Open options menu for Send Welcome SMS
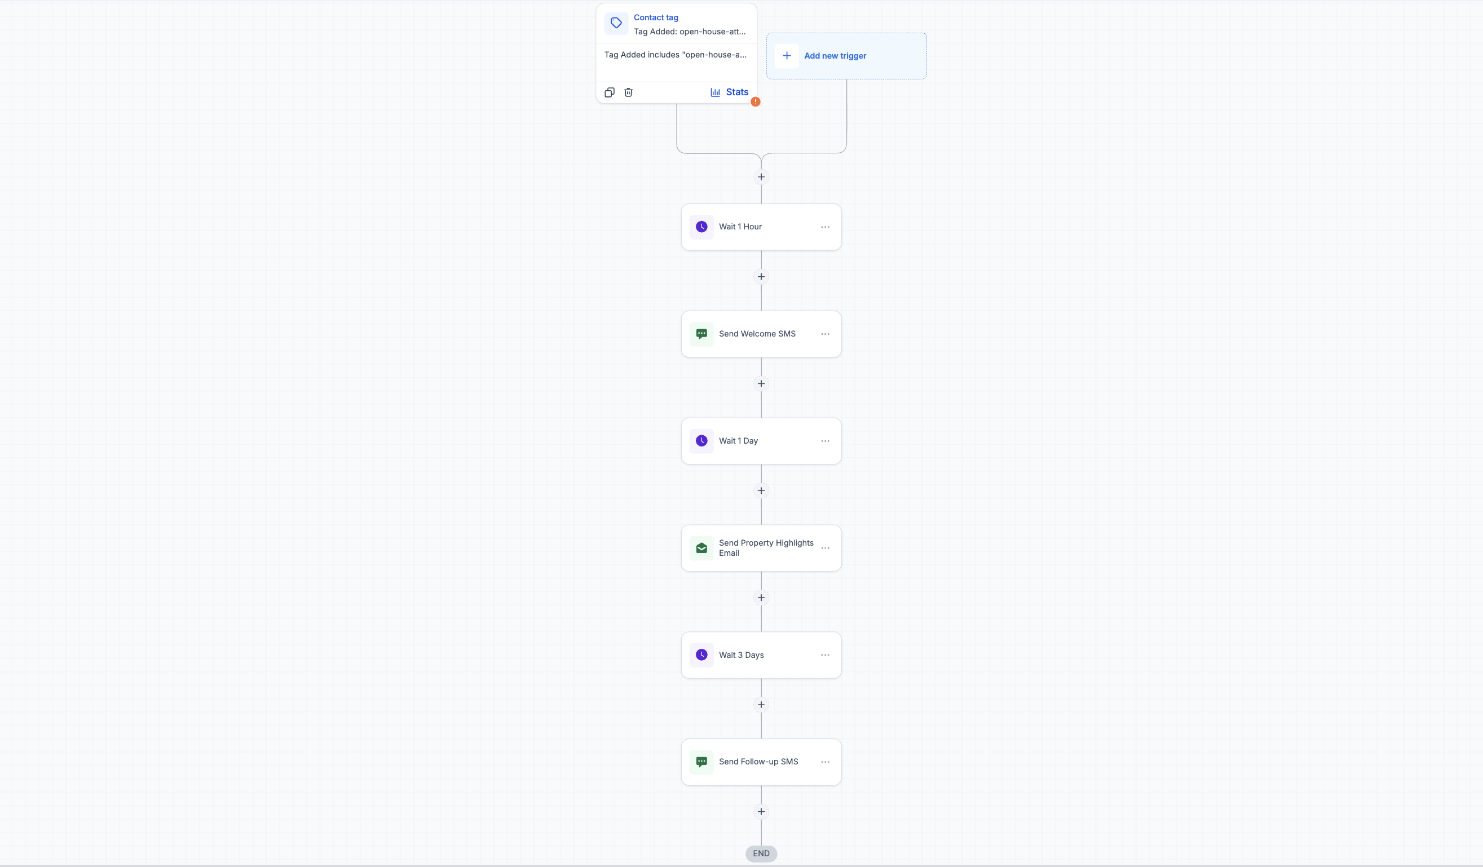The image size is (1483, 867). click(825, 334)
